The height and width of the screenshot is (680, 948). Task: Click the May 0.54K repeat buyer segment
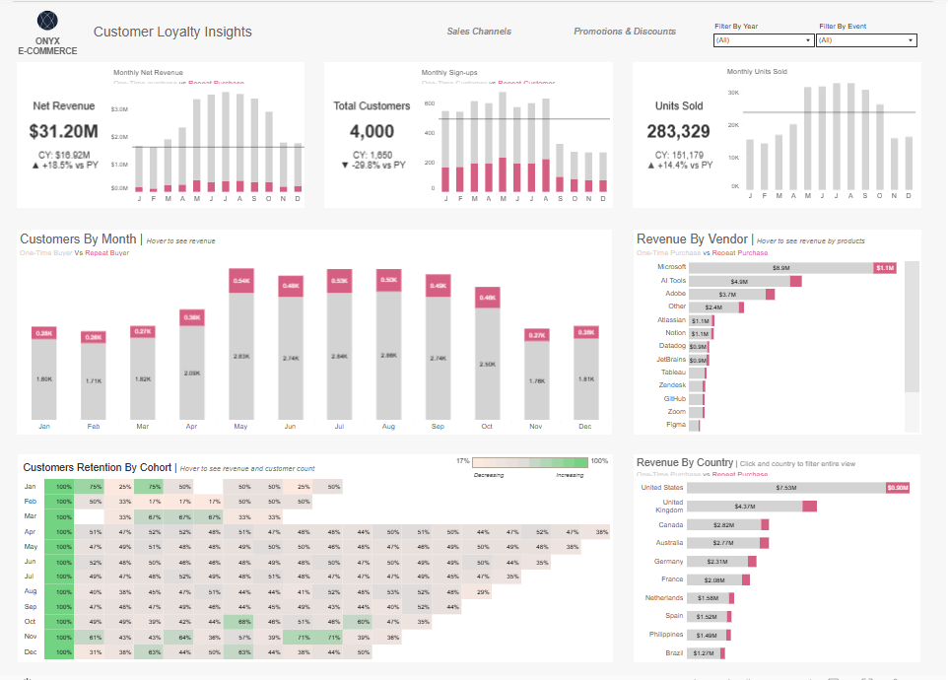coord(241,281)
